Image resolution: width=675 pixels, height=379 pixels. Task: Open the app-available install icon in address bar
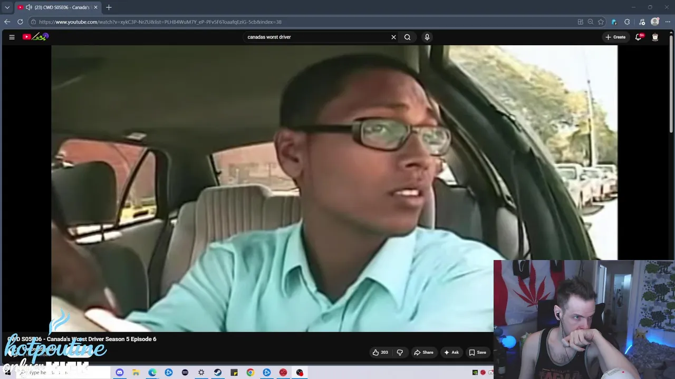pyautogui.click(x=581, y=22)
